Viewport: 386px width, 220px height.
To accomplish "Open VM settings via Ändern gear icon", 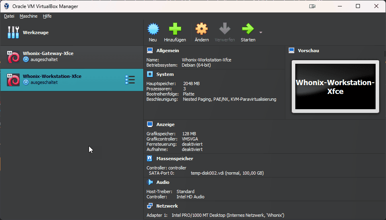I will [x=201, y=29].
